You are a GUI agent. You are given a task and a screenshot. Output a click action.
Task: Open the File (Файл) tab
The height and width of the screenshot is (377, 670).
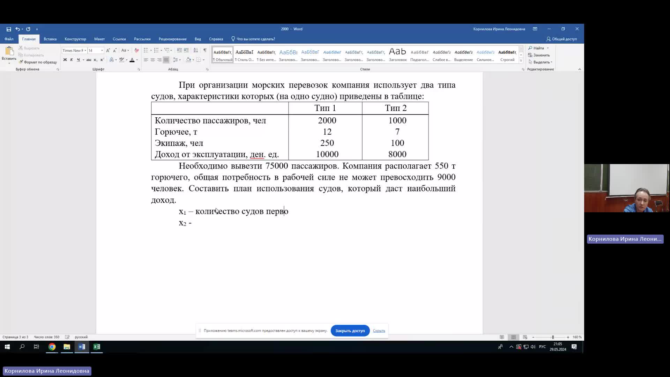9,39
